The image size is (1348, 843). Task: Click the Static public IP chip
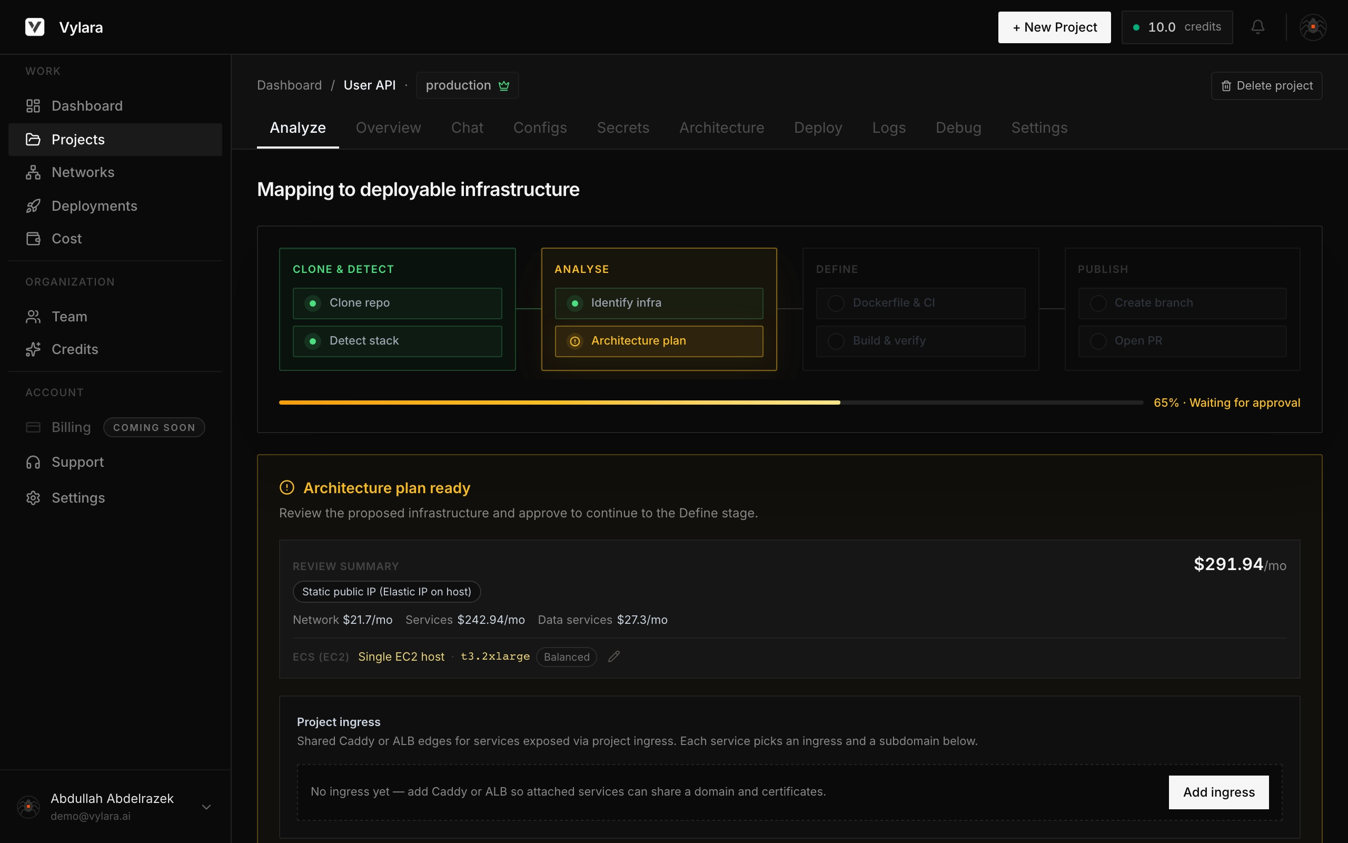coord(386,592)
